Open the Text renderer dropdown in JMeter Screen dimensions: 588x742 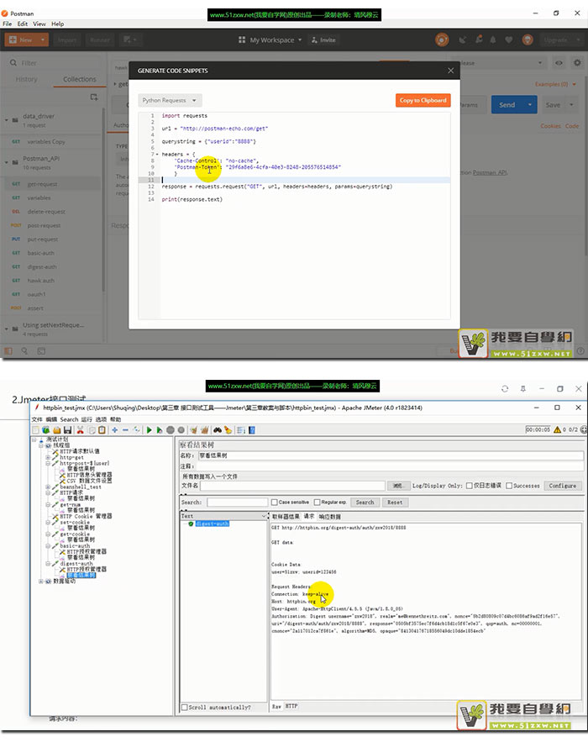point(224,516)
